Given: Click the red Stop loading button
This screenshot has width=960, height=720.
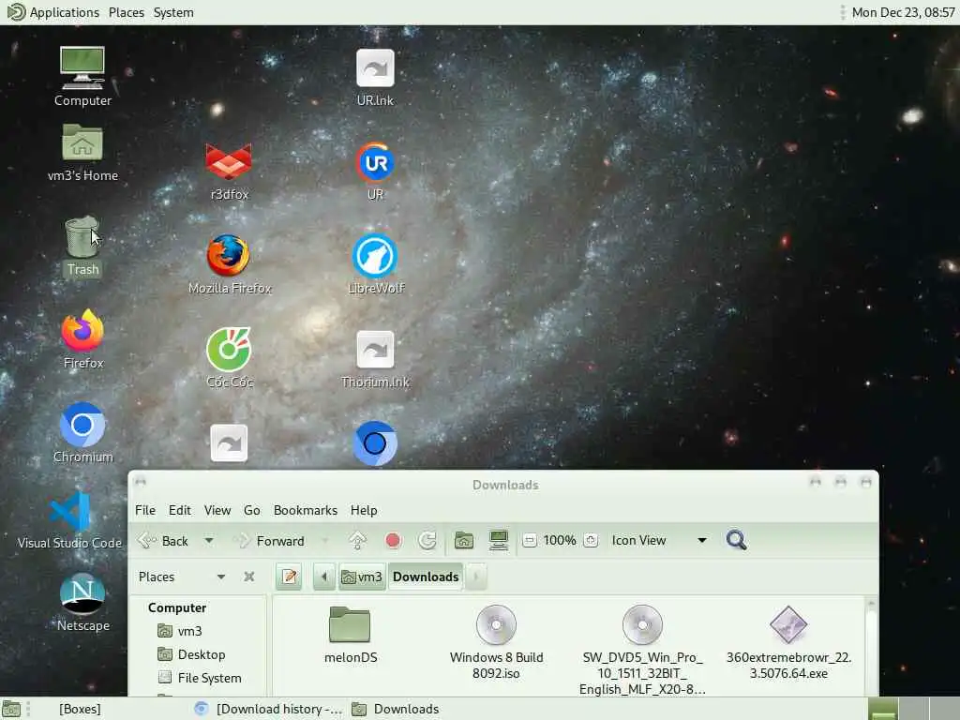Looking at the screenshot, I should pyautogui.click(x=393, y=541).
